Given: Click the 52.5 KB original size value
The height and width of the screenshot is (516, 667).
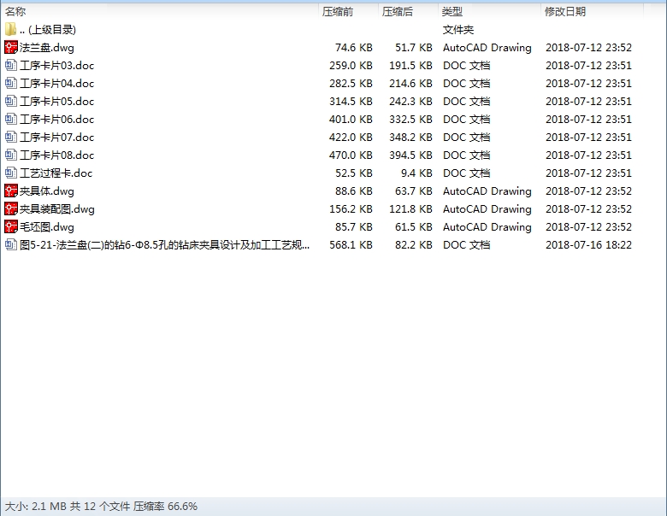Looking at the screenshot, I should [x=353, y=173].
